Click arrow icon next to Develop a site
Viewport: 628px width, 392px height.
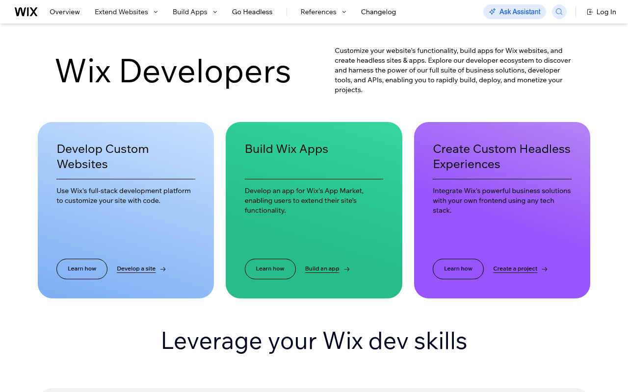click(x=163, y=269)
